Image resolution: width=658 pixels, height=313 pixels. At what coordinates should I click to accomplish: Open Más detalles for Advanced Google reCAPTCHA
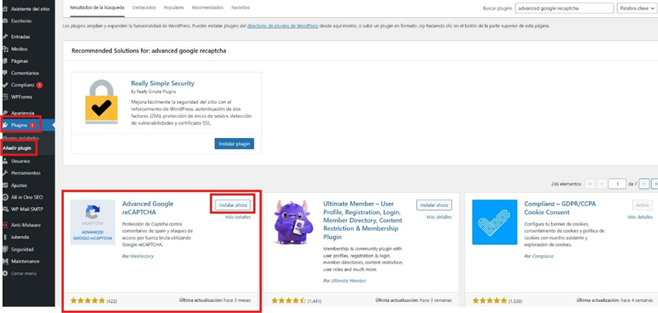238,217
